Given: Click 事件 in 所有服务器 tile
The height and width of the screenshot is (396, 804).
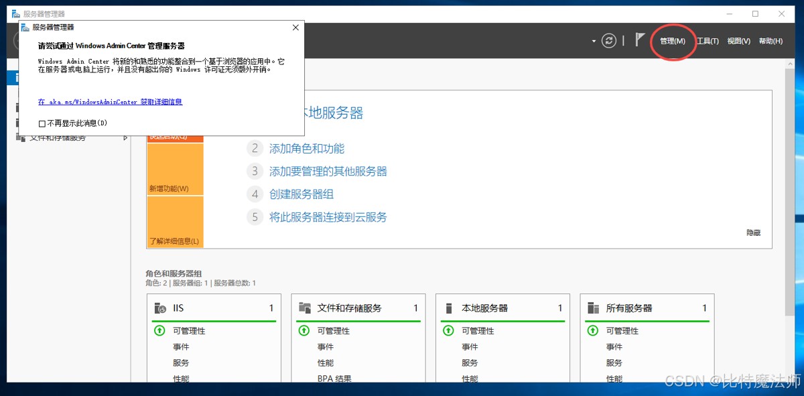Looking at the screenshot, I should (x=614, y=347).
